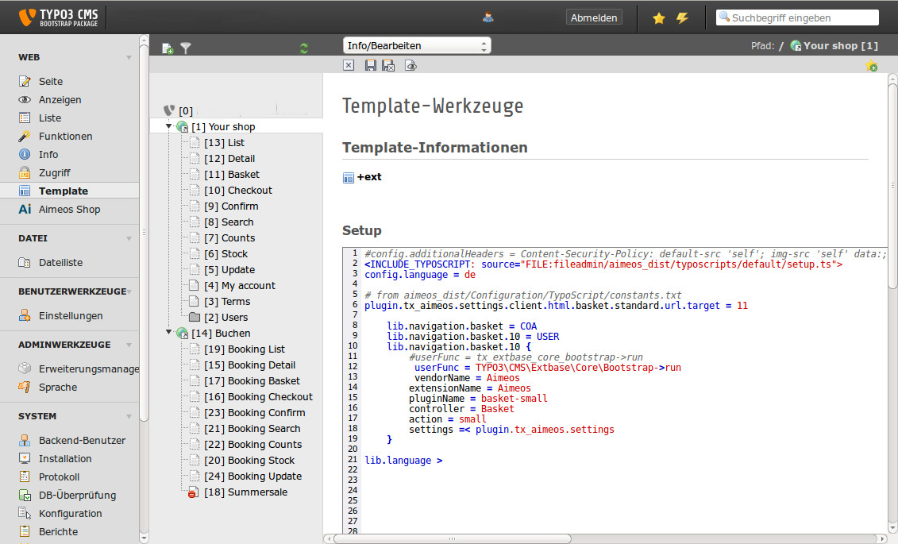Collapse the Your shop tree branch
This screenshot has height=544, width=898.
click(x=168, y=126)
